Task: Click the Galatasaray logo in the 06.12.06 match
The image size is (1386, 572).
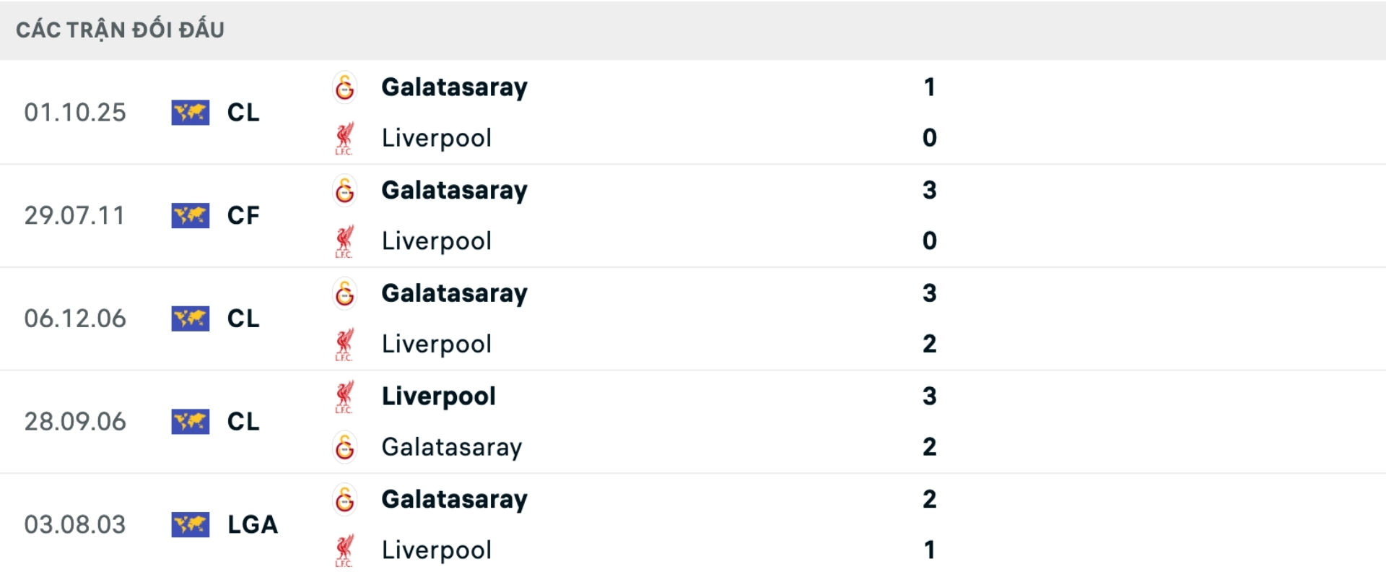Action: (345, 292)
